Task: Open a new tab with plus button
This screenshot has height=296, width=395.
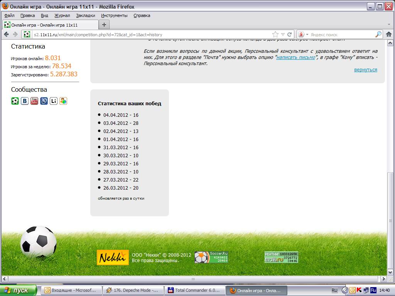Action: click(104, 25)
